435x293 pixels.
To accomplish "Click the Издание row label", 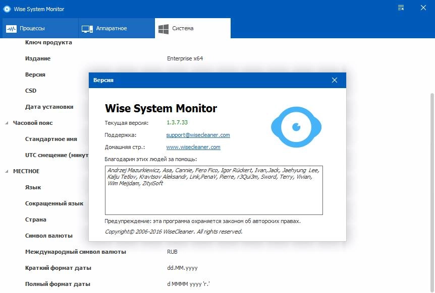I will (38, 58).
